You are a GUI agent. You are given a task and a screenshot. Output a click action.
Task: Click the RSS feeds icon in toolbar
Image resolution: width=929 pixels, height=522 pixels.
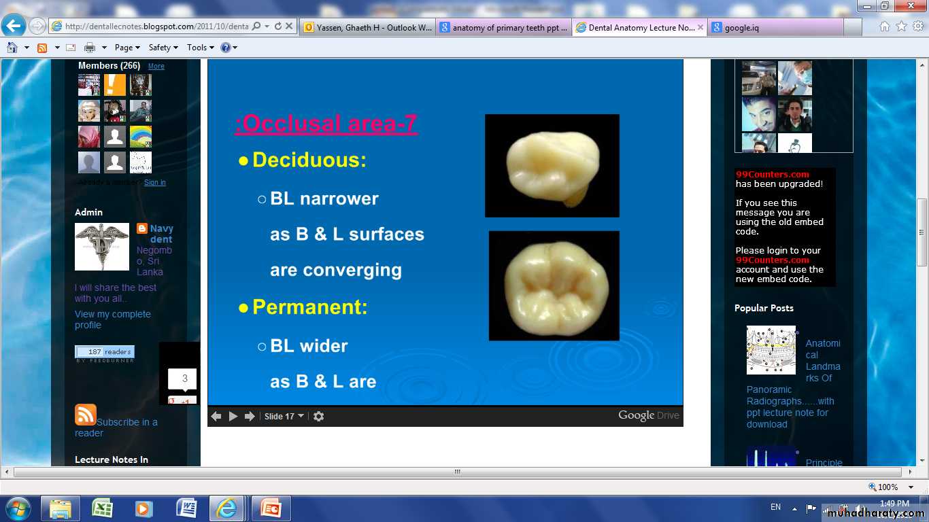pyautogui.click(x=42, y=48)
